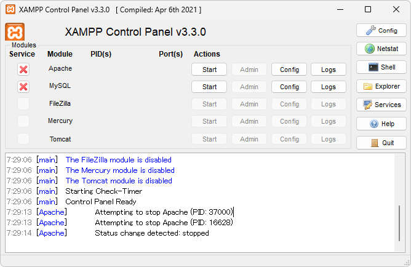Toggle the MySQL service checkbox
This screenshot has height=267, width=411.
click(x=23, y=87)
